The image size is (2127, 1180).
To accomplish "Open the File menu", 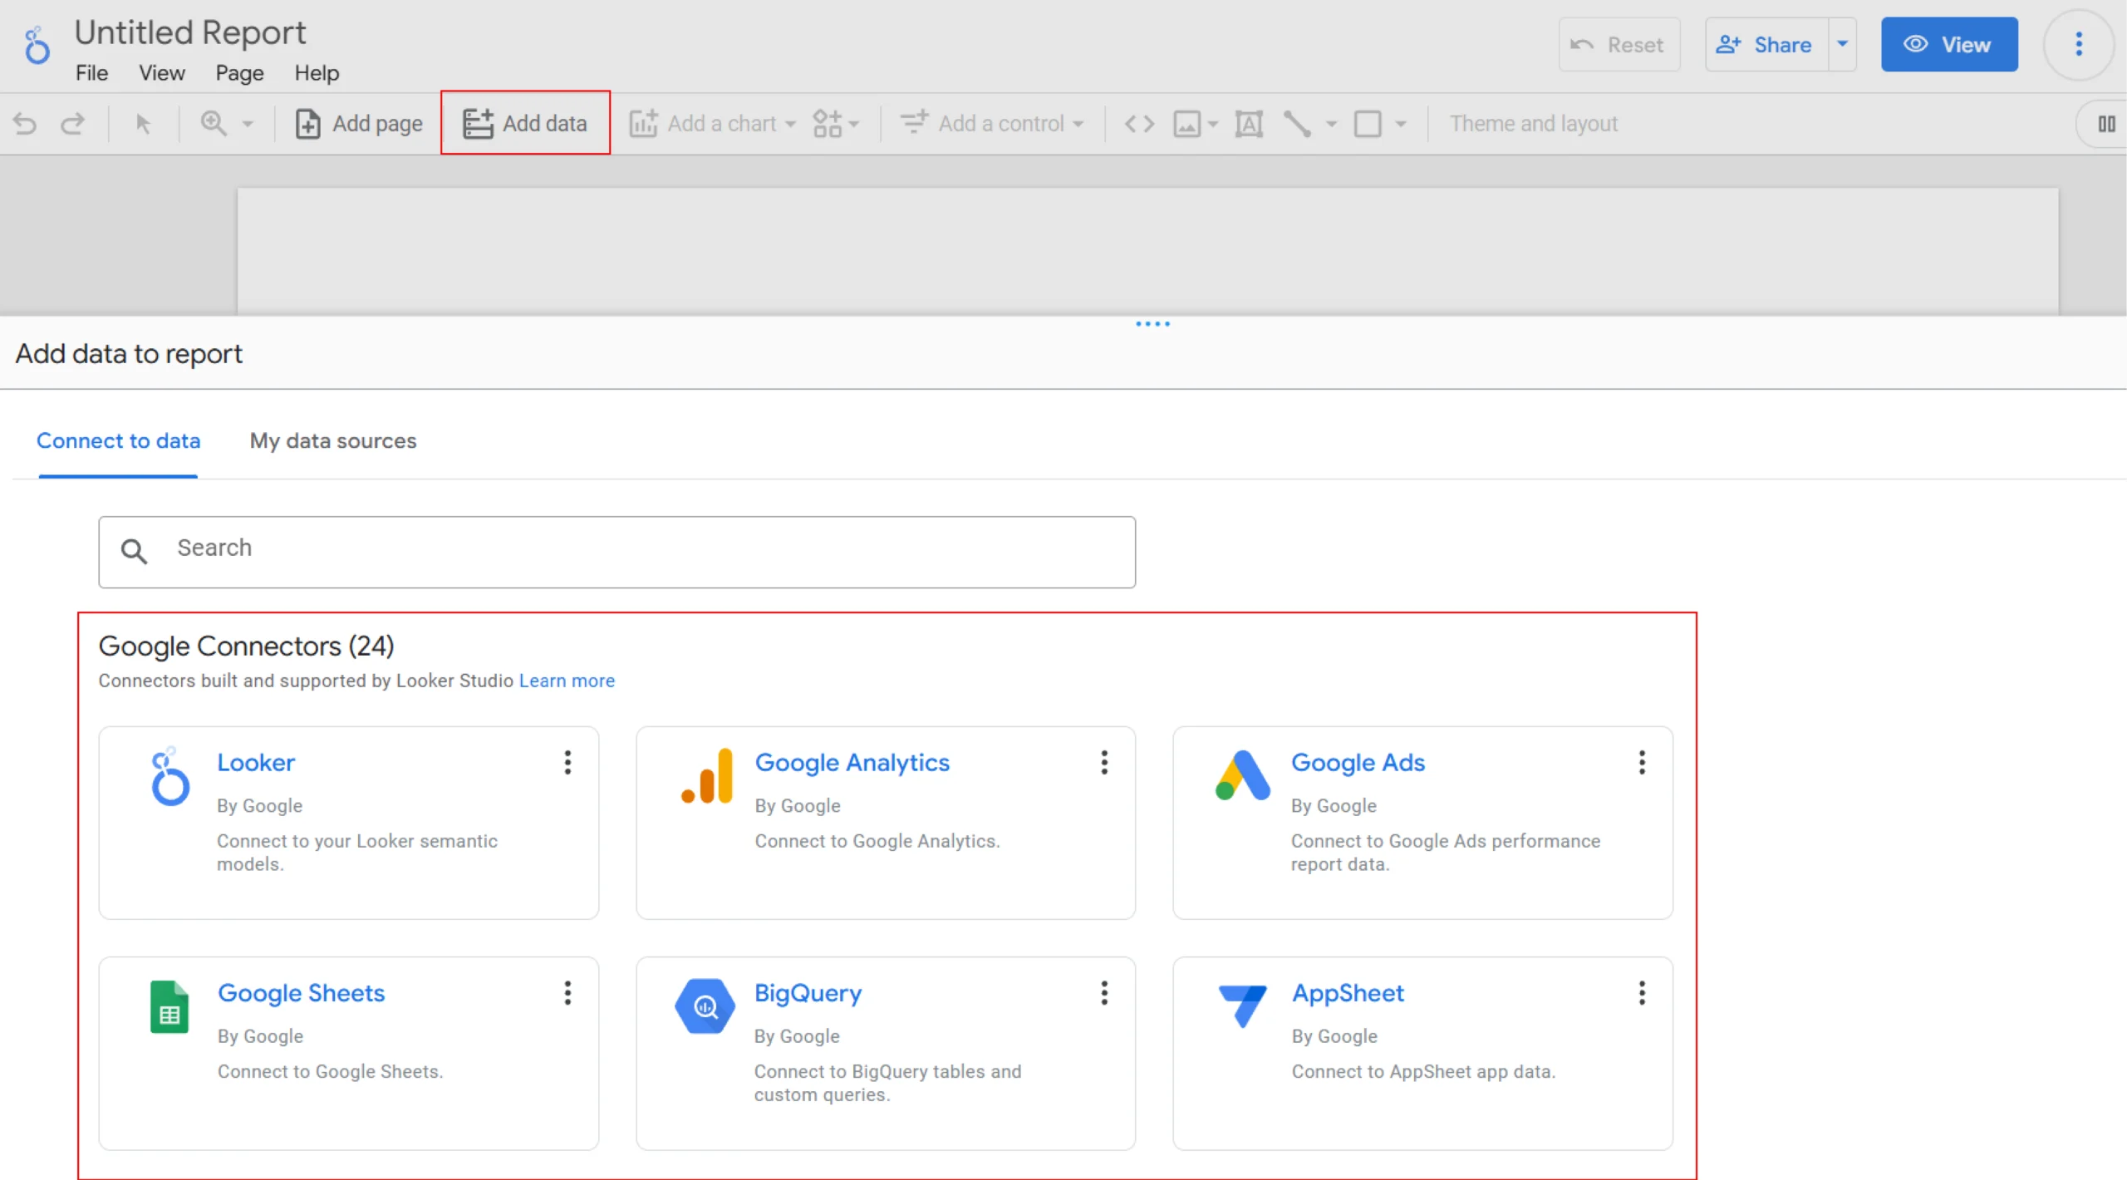I will tap(91, 73).
